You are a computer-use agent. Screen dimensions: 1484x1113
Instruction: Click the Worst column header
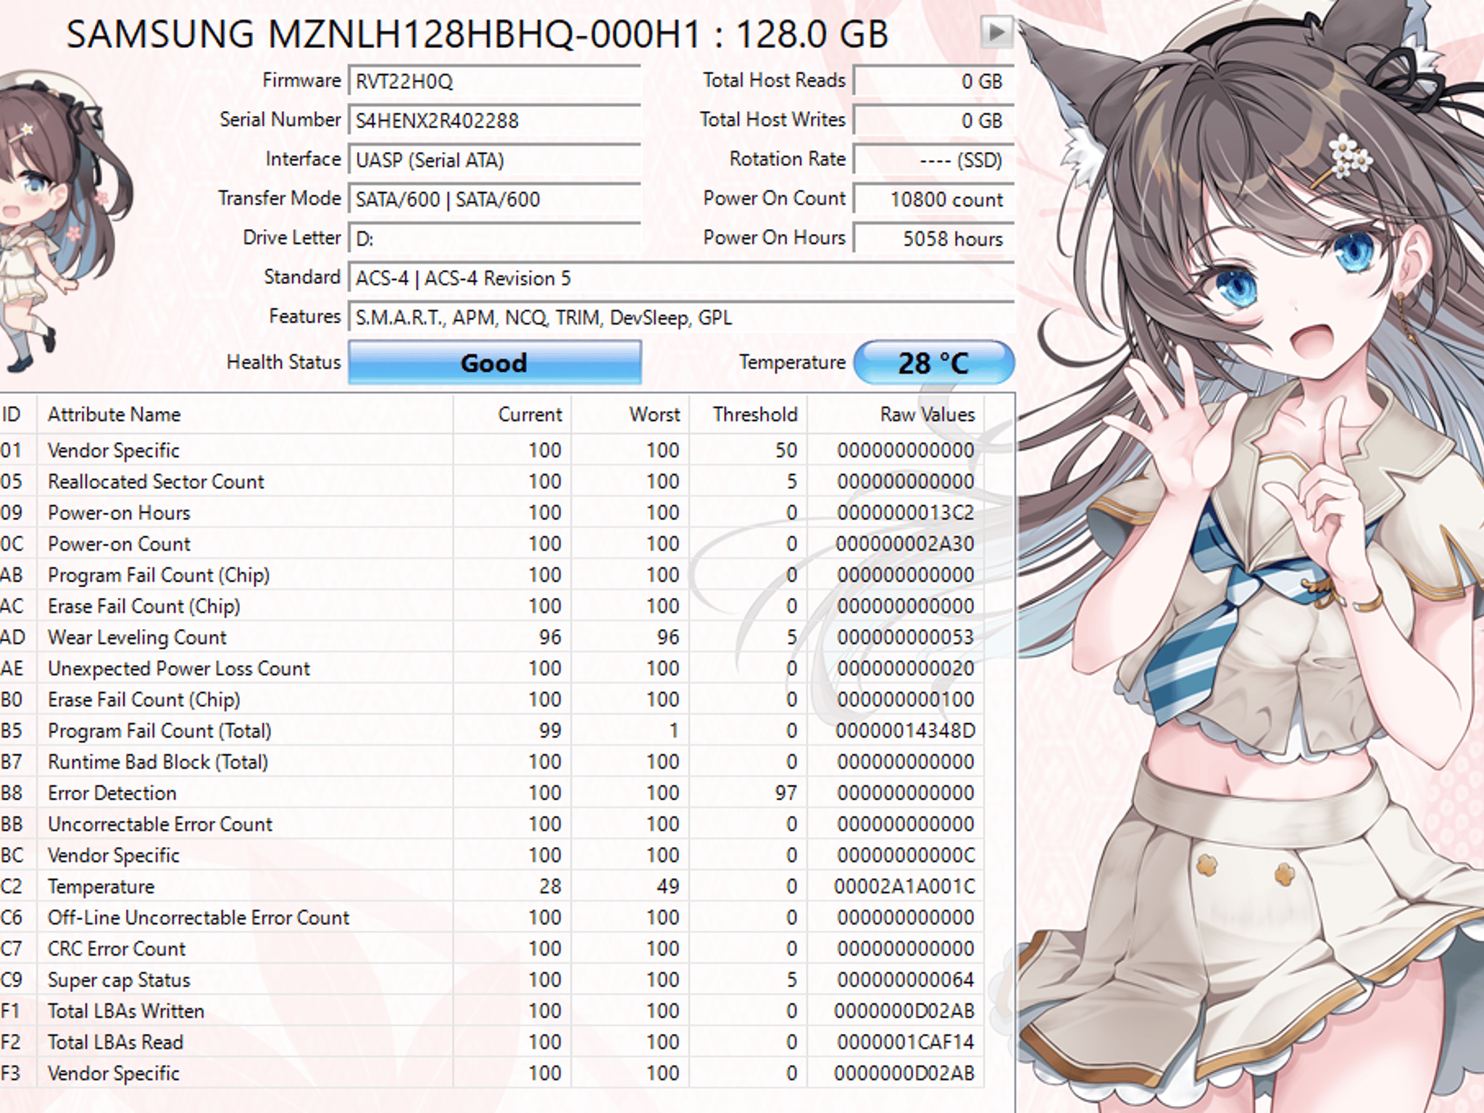630,414
